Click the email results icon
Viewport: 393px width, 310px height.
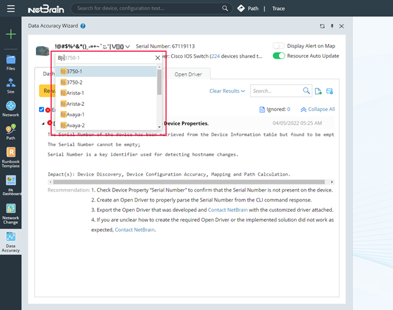point(329,91)
